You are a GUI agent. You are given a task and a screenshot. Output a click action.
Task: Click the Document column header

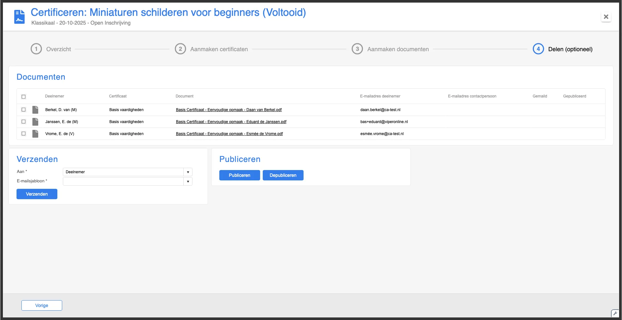tap(184, 96)
